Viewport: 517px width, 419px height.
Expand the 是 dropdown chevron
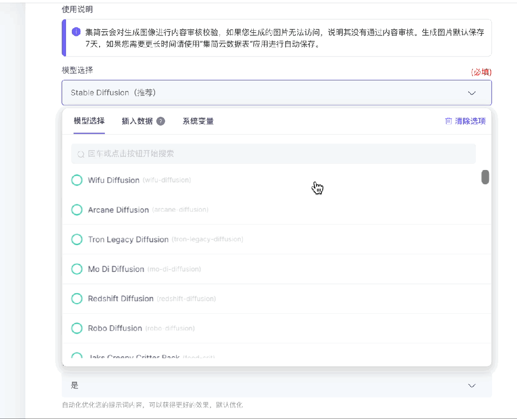tap(472, 385)
